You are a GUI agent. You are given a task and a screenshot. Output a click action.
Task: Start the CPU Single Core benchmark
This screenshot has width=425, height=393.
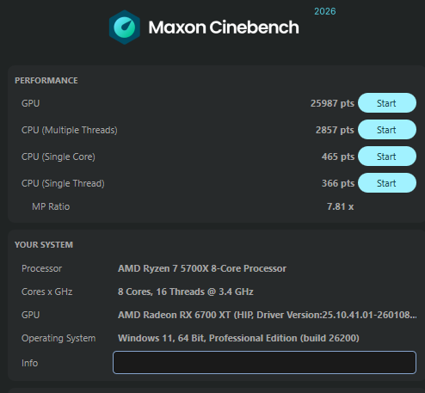(x=387, y=157)
